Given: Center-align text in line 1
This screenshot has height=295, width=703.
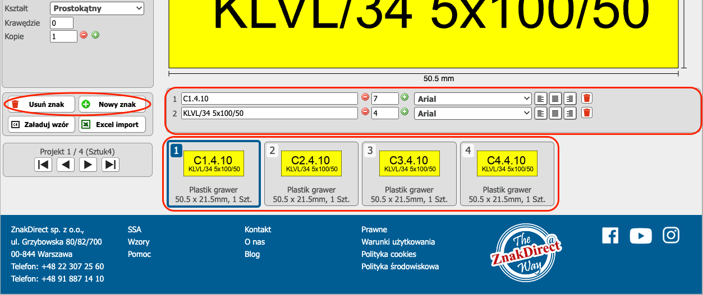Looking at the screenshot, I should coord(555,99).
